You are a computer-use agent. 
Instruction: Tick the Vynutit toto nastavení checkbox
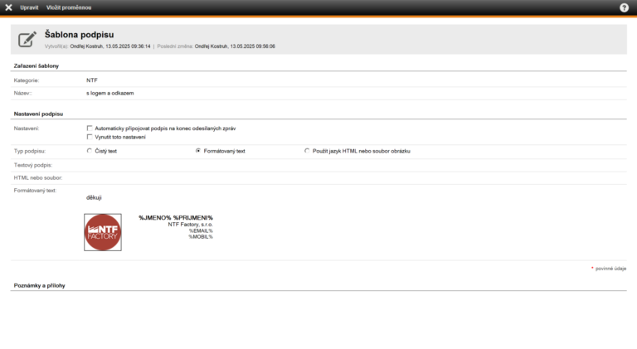[x=90, y=137]
